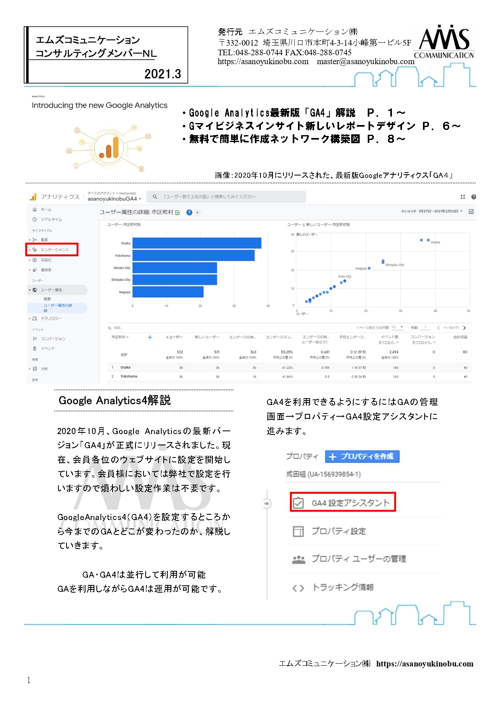
Task: Select イベント in the sidebar
Action: [48, 349]
